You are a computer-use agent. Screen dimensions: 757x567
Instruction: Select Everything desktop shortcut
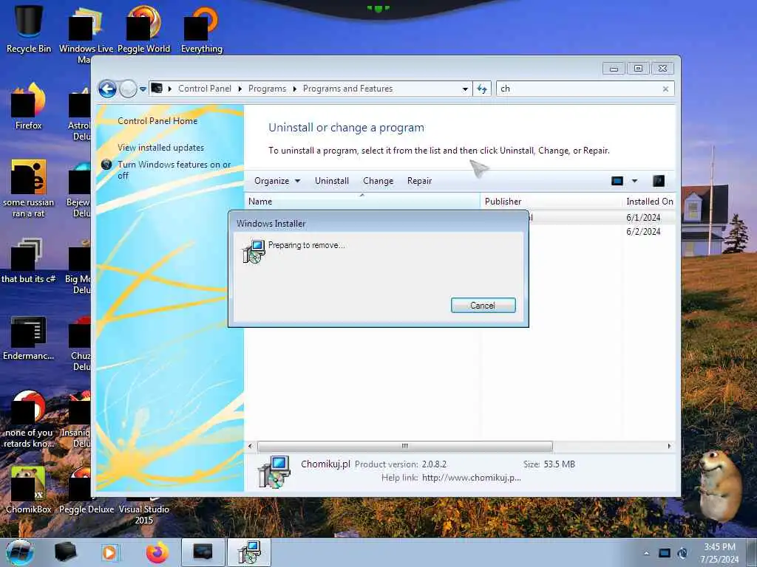(x=201, y=28)
